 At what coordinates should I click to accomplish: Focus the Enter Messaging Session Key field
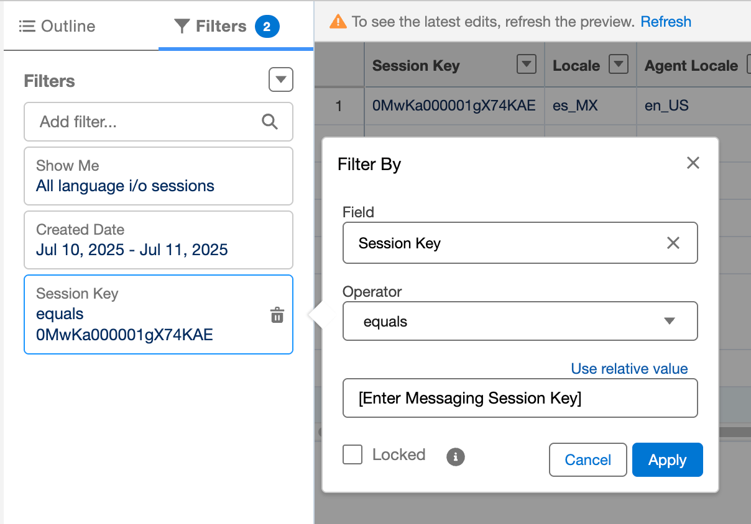[520, 398]
